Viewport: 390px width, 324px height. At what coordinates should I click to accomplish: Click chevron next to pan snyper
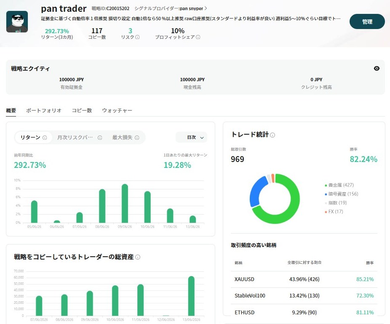(206, 8)
